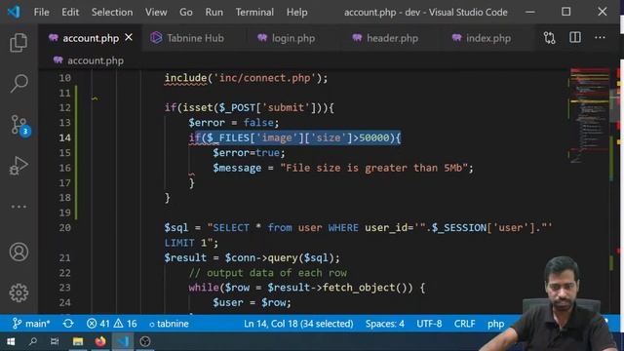The image size is (624, 351).
Task: Open changes compare icon in editor toolbar
Action: pyautogui.click(x=550, y=38)
